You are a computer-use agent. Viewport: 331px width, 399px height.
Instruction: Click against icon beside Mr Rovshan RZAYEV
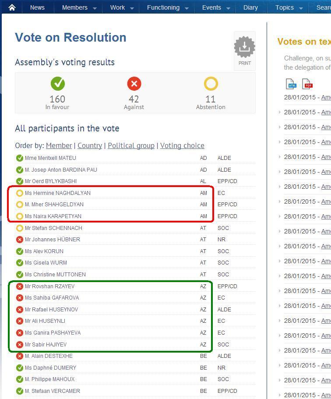pos(20,286)
